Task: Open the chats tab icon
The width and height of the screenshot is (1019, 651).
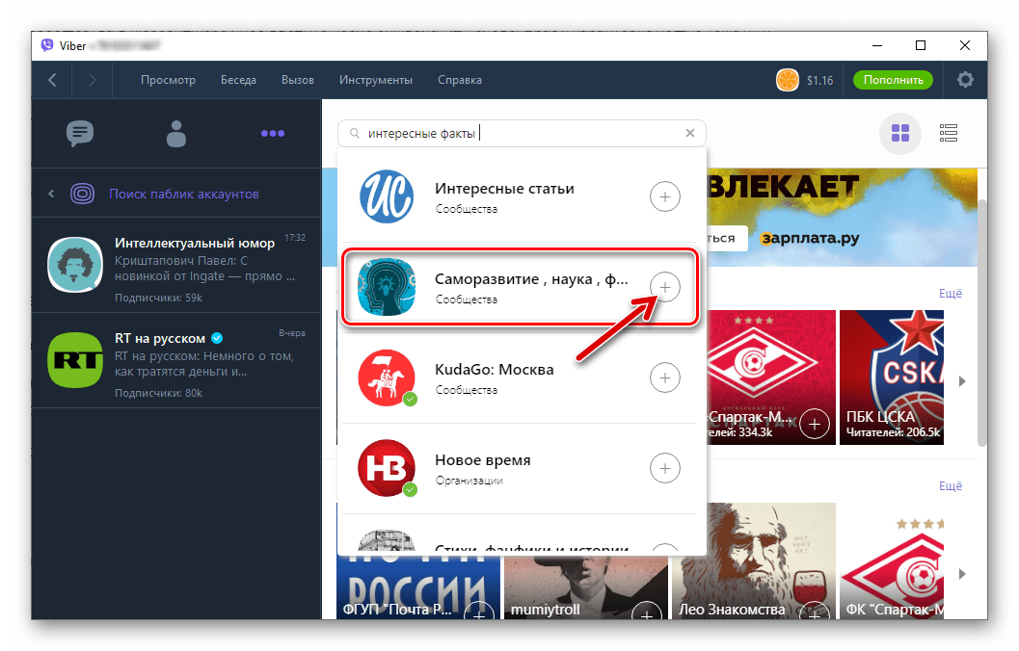Action: click(x=80, y=134)
